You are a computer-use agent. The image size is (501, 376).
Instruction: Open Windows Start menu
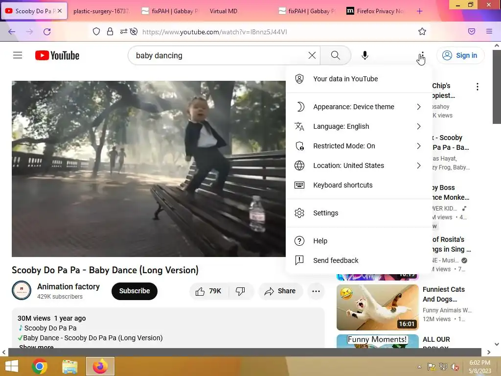pos(12,366)
